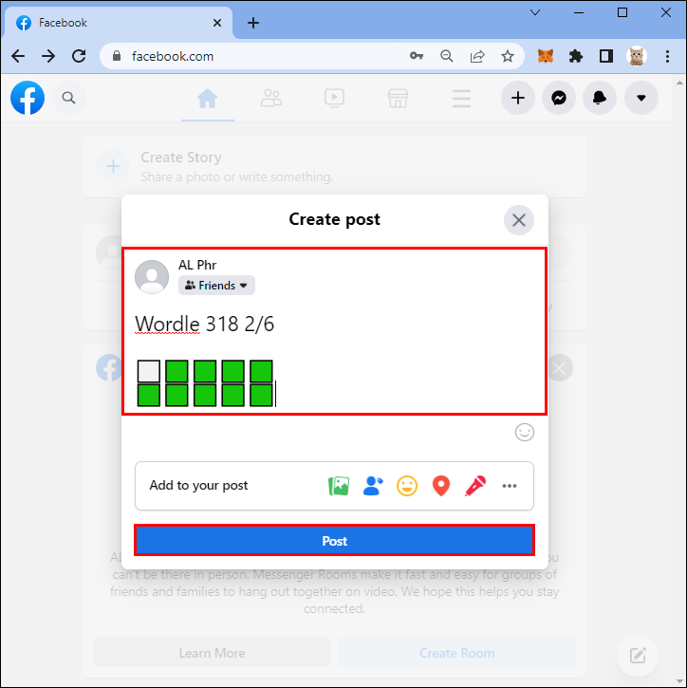Click Create Story plus icon
Image resolution: width=687 pixels, height=688 pixels.
pyautogui.click(x=113, y=166)
